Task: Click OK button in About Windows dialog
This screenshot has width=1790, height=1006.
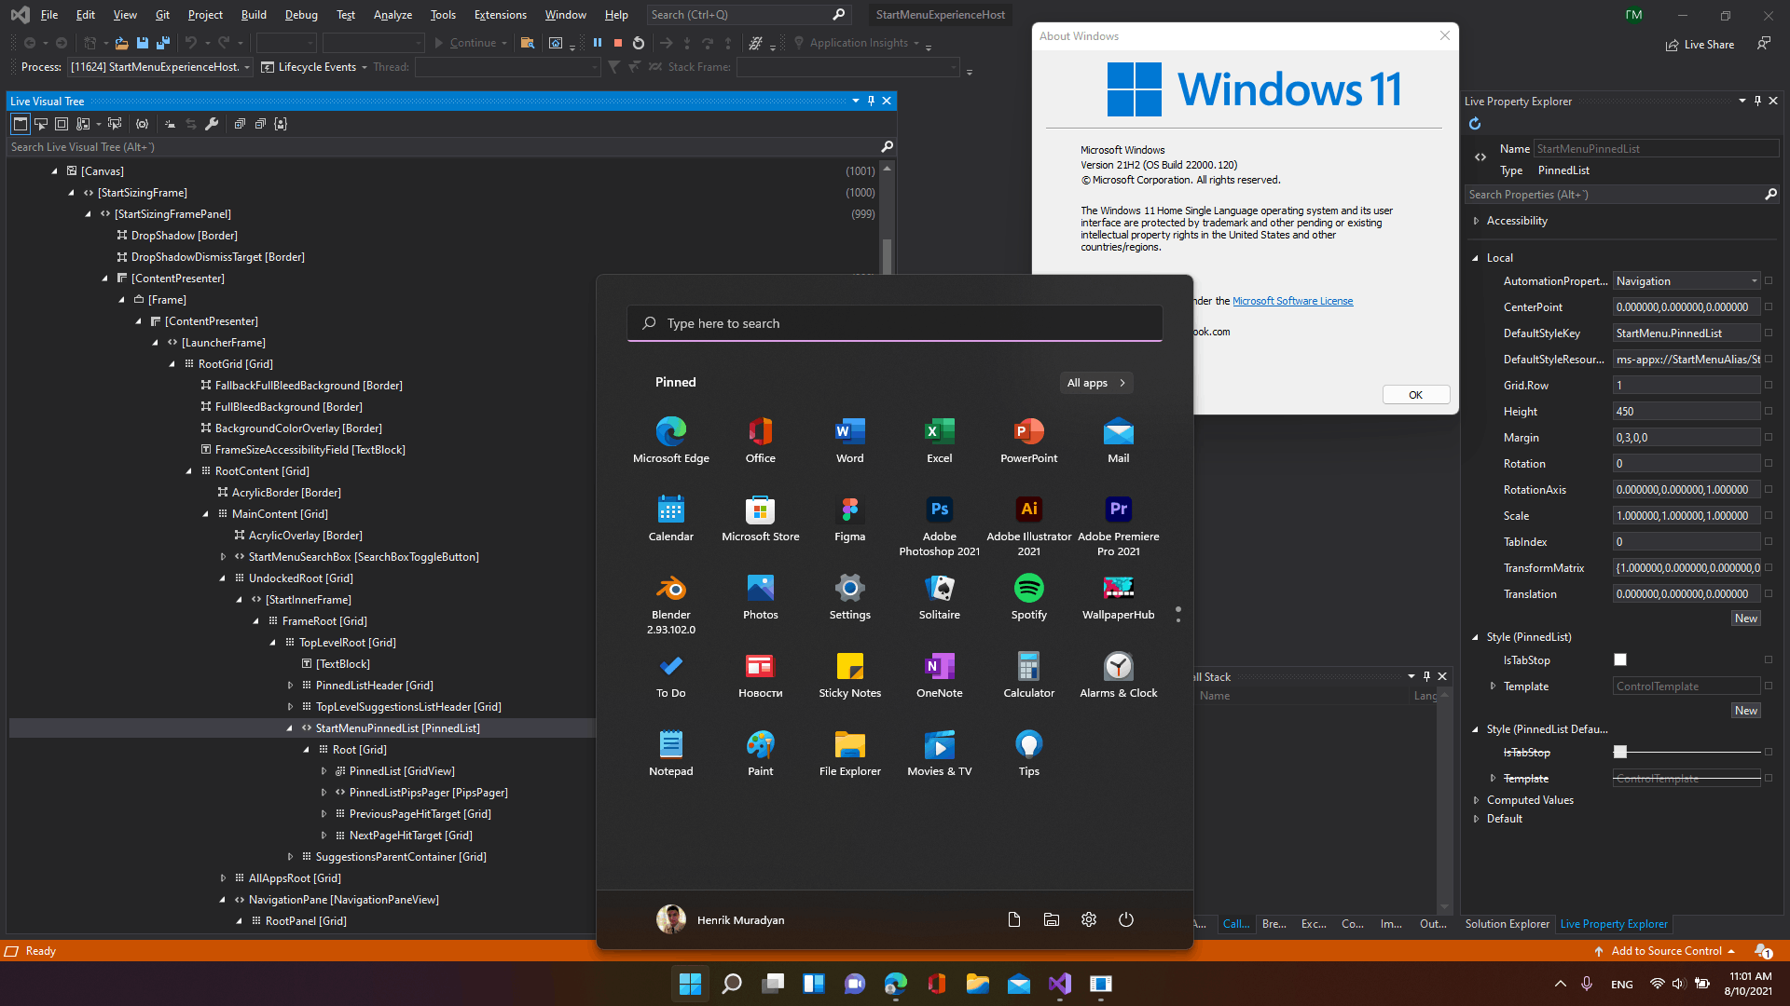Action: (1416, 393)
